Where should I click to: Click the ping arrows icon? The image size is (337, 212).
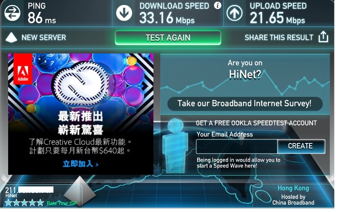click(x=12, y=13)
